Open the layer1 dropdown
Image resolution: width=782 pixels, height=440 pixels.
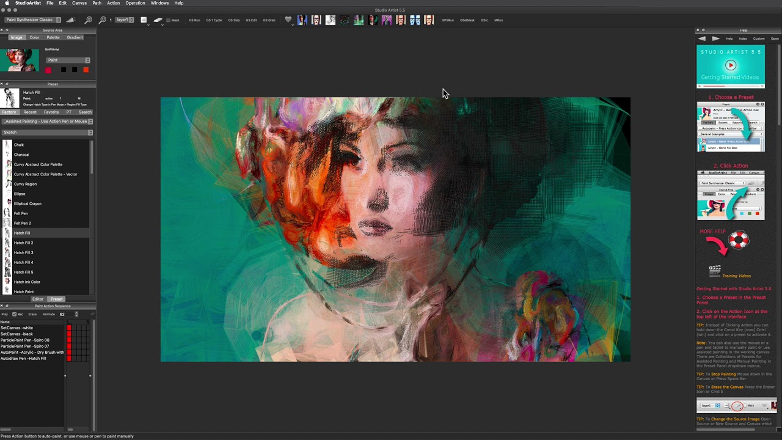(x=125, y=20)
